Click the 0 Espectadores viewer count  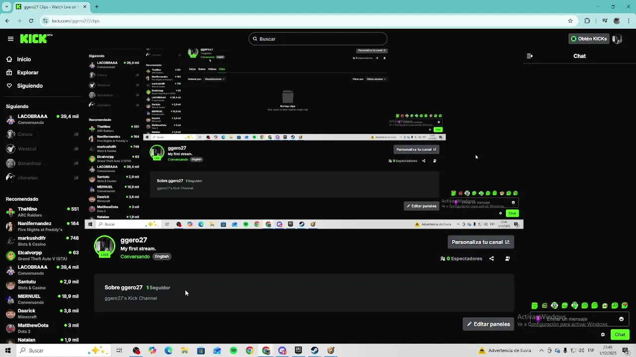[x=462, y=258]
